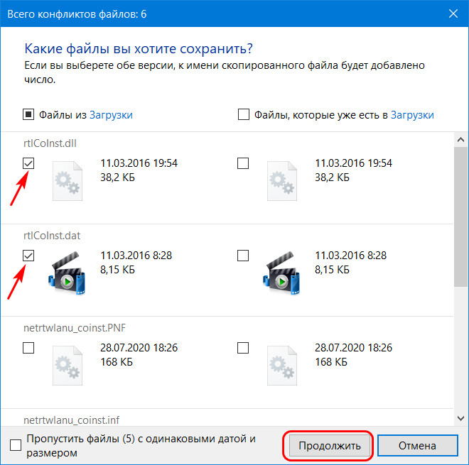Open the source Загрузки folder link
This screenshot has height=465, width=469.
[111, 115]
